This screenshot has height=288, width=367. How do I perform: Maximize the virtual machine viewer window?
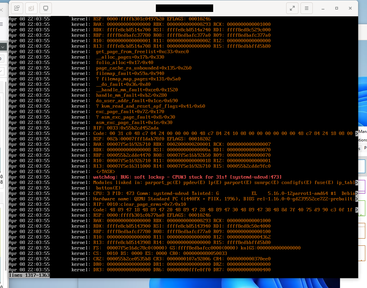click(x=336, y=8)
